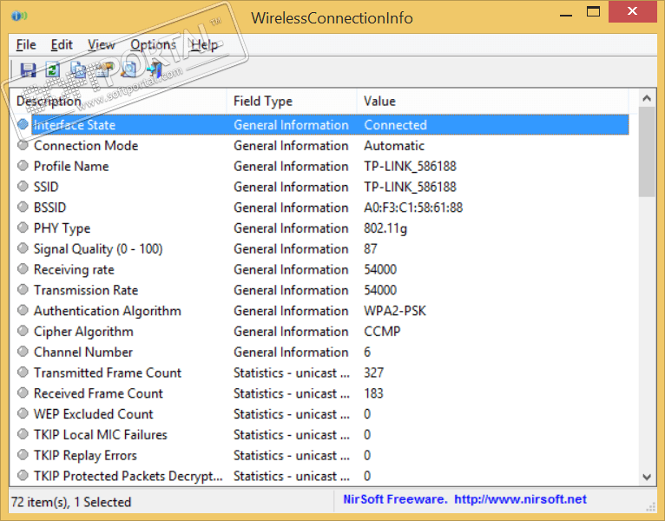Click Signal Quality (0 - 100) text
This screenshot has width=665, height=521.
(98, 249)
